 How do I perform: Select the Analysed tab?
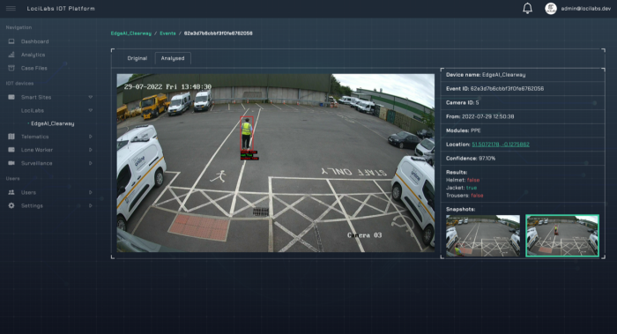click(173, 58)
